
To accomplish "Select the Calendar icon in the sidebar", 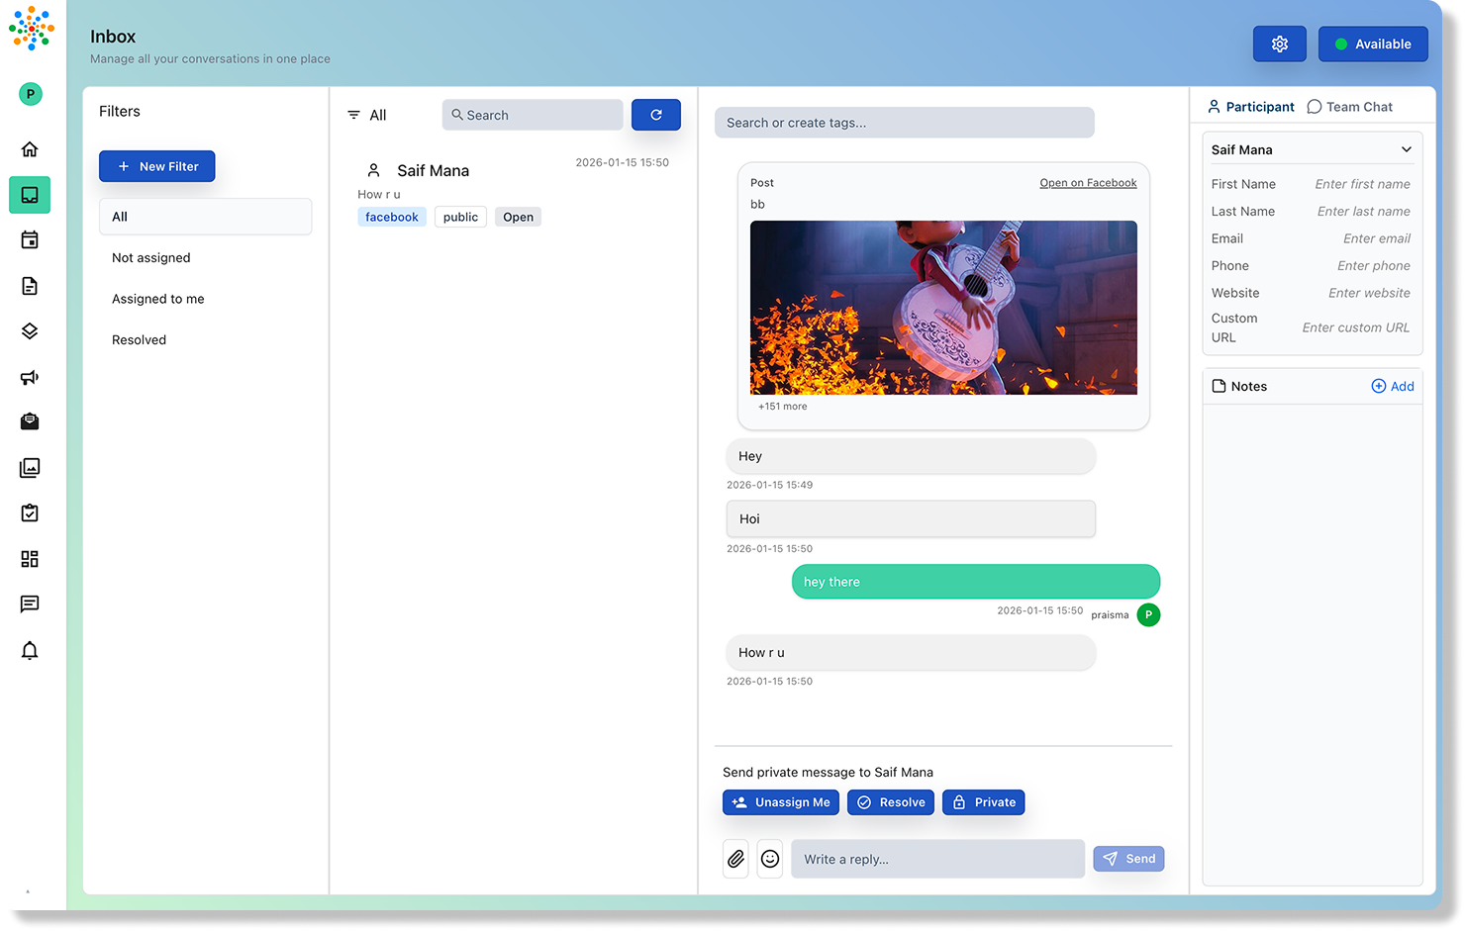I will pyautogui.click(x=30, y=239).
